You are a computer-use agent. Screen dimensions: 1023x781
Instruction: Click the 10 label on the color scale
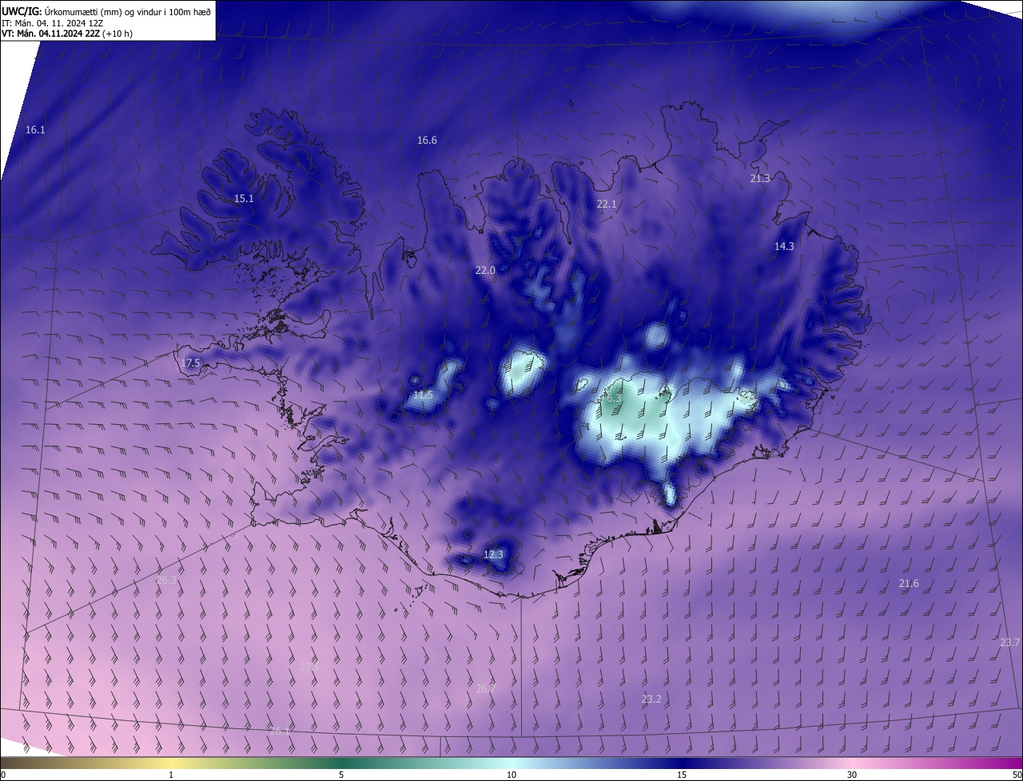pyautogui.click(x=511, y=775)
